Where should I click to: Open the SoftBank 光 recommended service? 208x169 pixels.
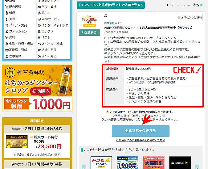pyautogui.click(x=180, y=163)
